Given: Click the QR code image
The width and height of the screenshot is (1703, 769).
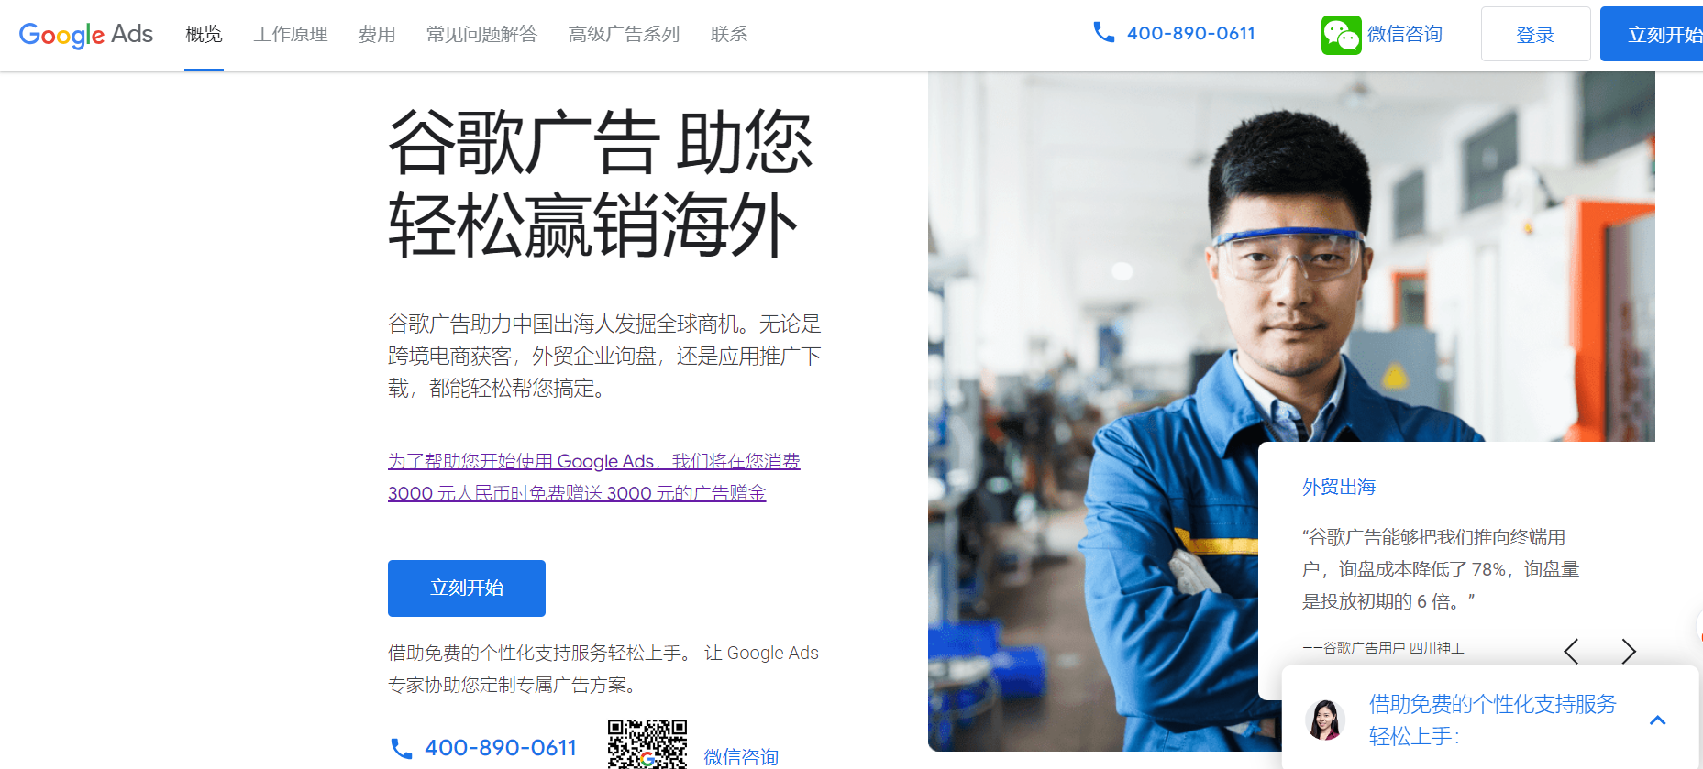Looking at the screenshot, I should (647, 744).
